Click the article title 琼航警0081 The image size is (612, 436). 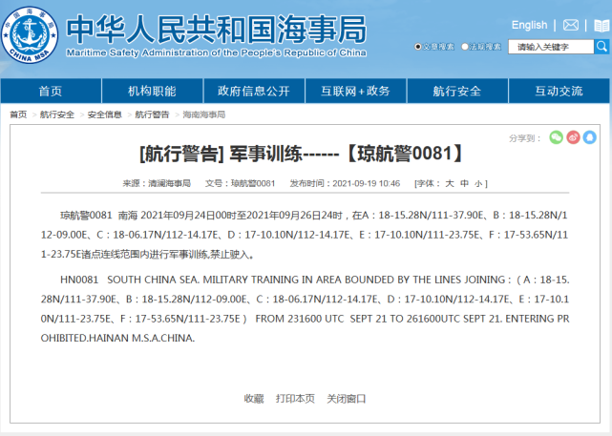click(302, 154)
